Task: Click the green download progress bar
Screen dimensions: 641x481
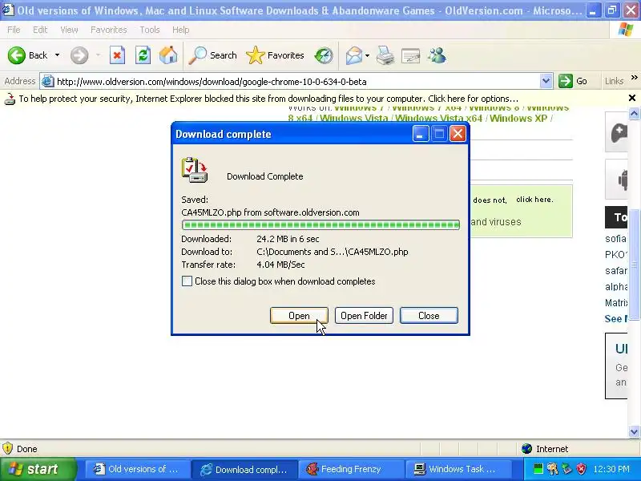Action: tap(321, 224)
